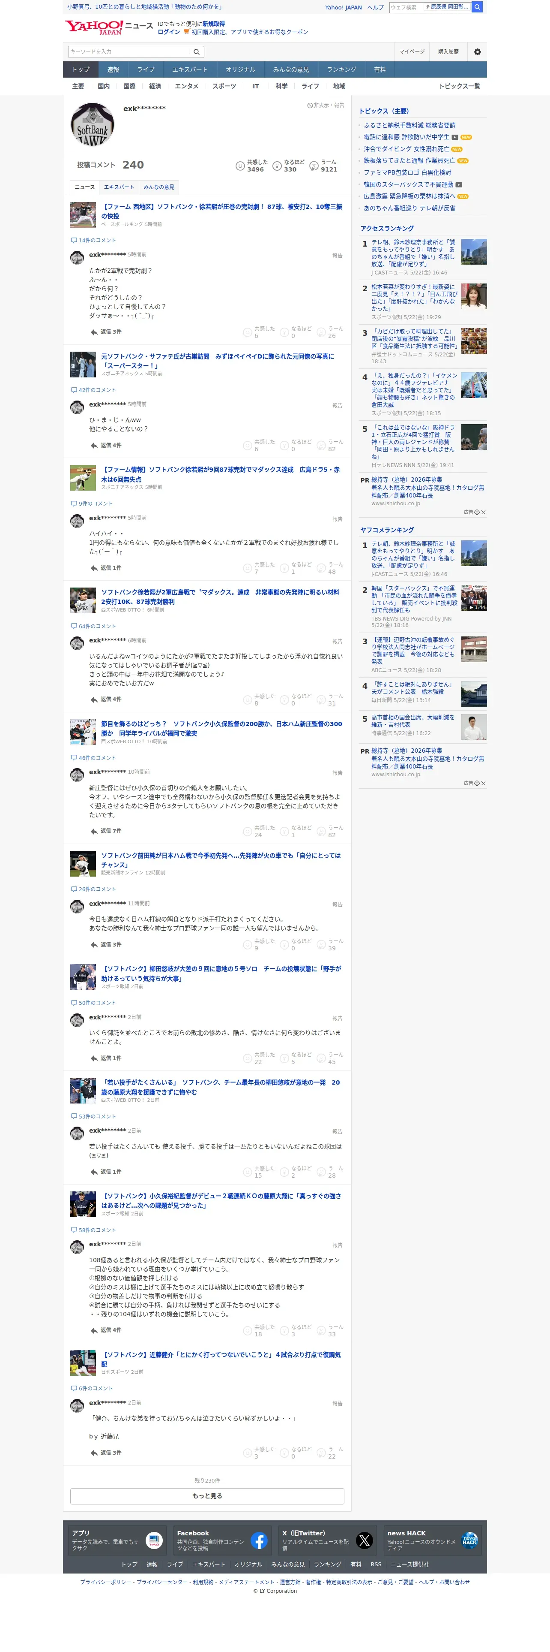
Task: Click the 共感した smiley on 'たかが2軍戦で完封劇？' comment
Action: pos(247,332)
